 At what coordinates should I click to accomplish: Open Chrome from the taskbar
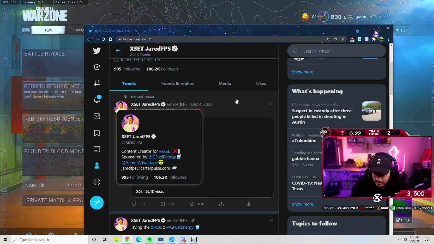point(127,240)
